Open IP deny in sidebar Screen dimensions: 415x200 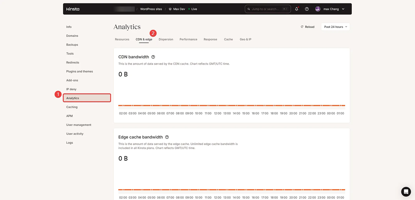71,89
